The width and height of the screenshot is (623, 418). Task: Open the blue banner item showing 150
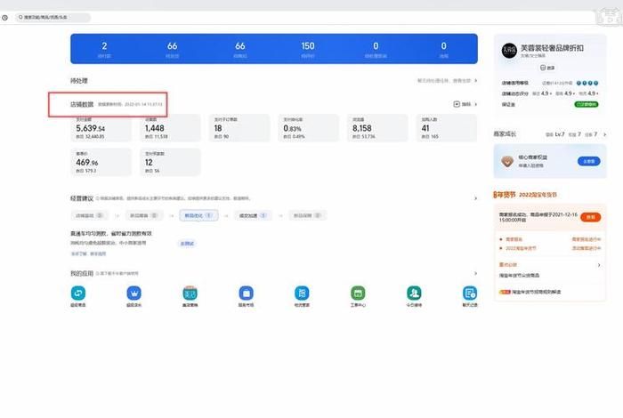click(308, 49)
